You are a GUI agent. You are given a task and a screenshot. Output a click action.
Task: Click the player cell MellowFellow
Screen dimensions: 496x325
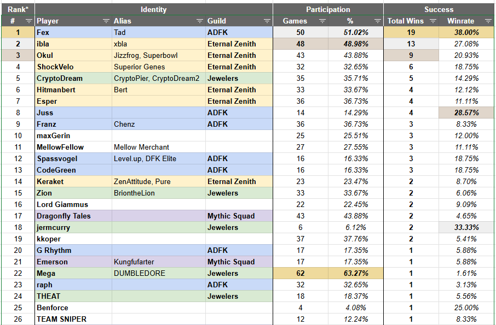pos(73,147)
